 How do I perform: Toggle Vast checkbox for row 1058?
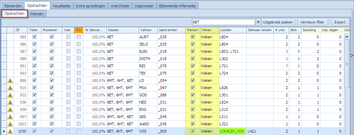(68, 131)
